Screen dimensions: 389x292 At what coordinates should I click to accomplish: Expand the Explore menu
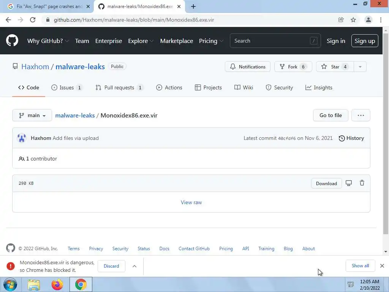141,41
